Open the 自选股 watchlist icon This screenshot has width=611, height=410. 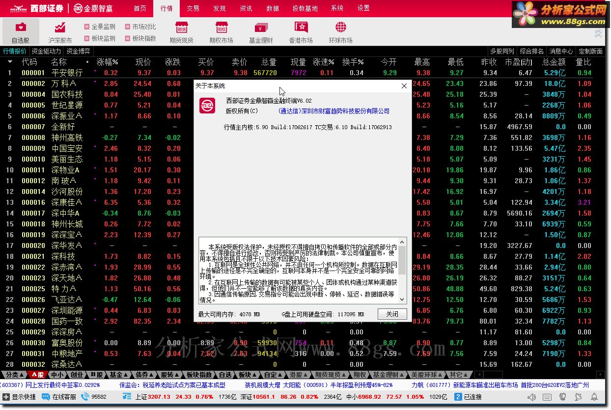click(x=21, y=27)
